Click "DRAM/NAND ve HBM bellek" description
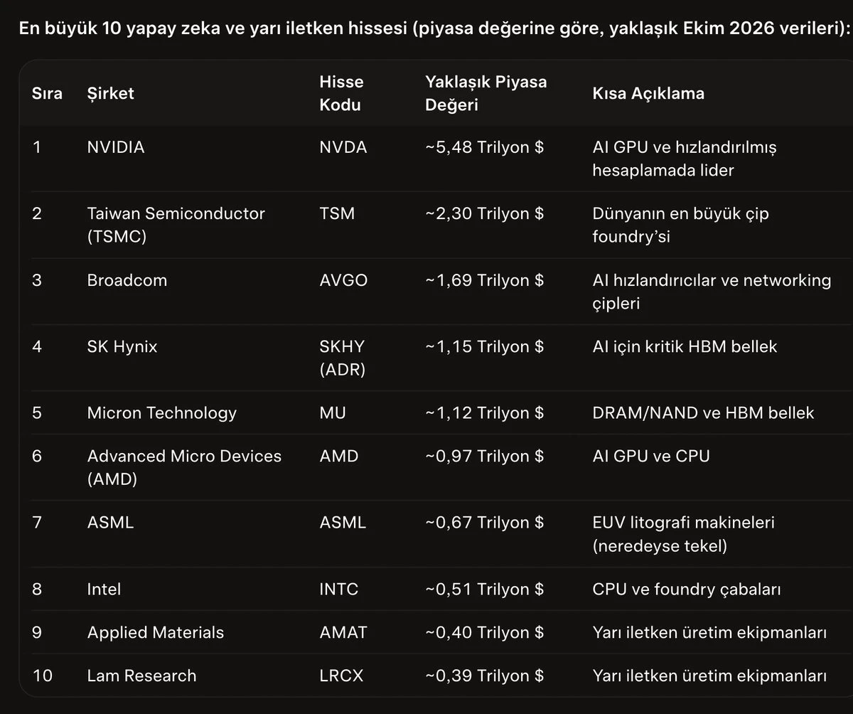Image resolution: width=853 pixels, height=714 pixels. (703, 412)
